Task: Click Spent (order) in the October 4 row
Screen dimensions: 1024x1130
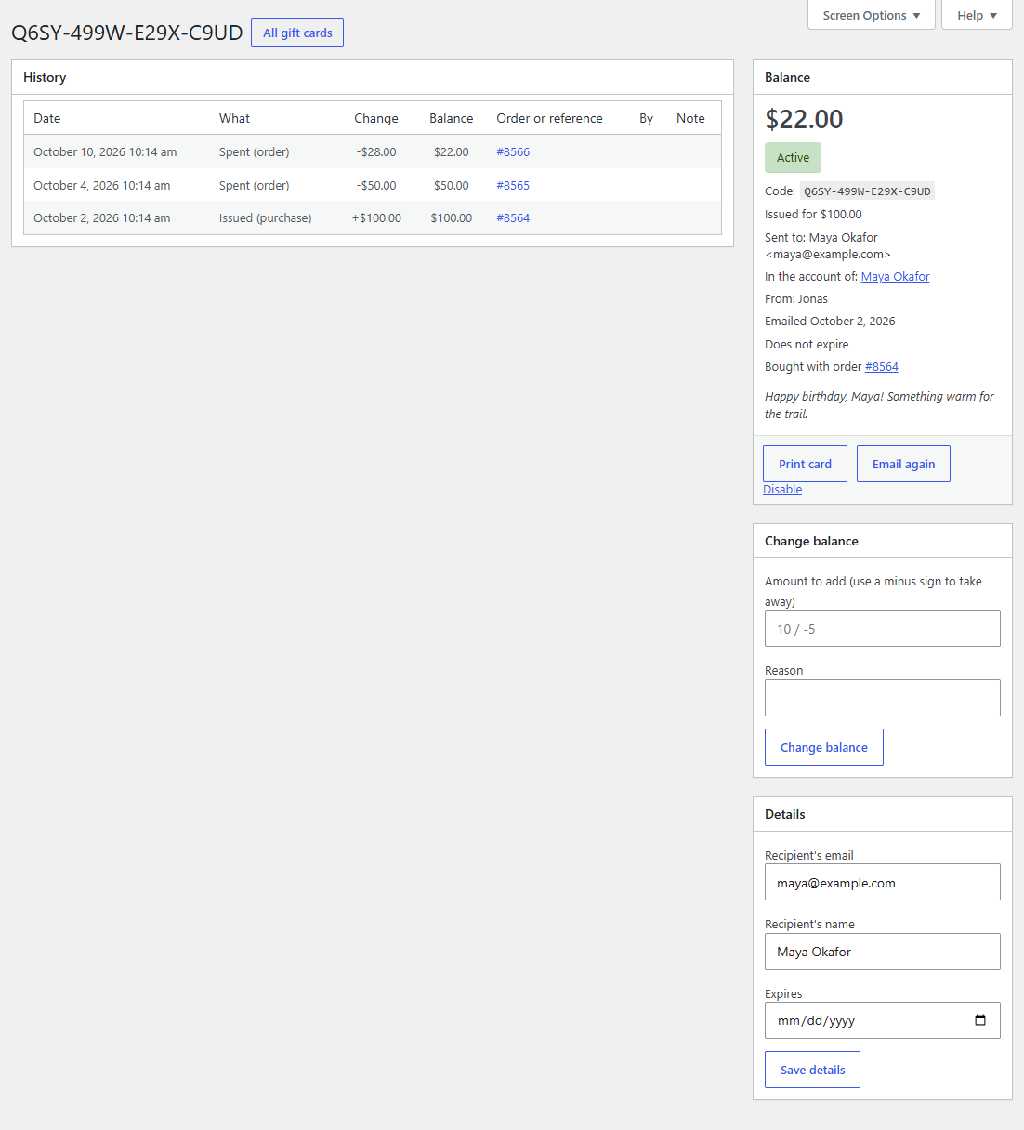Action: point(255,186)
